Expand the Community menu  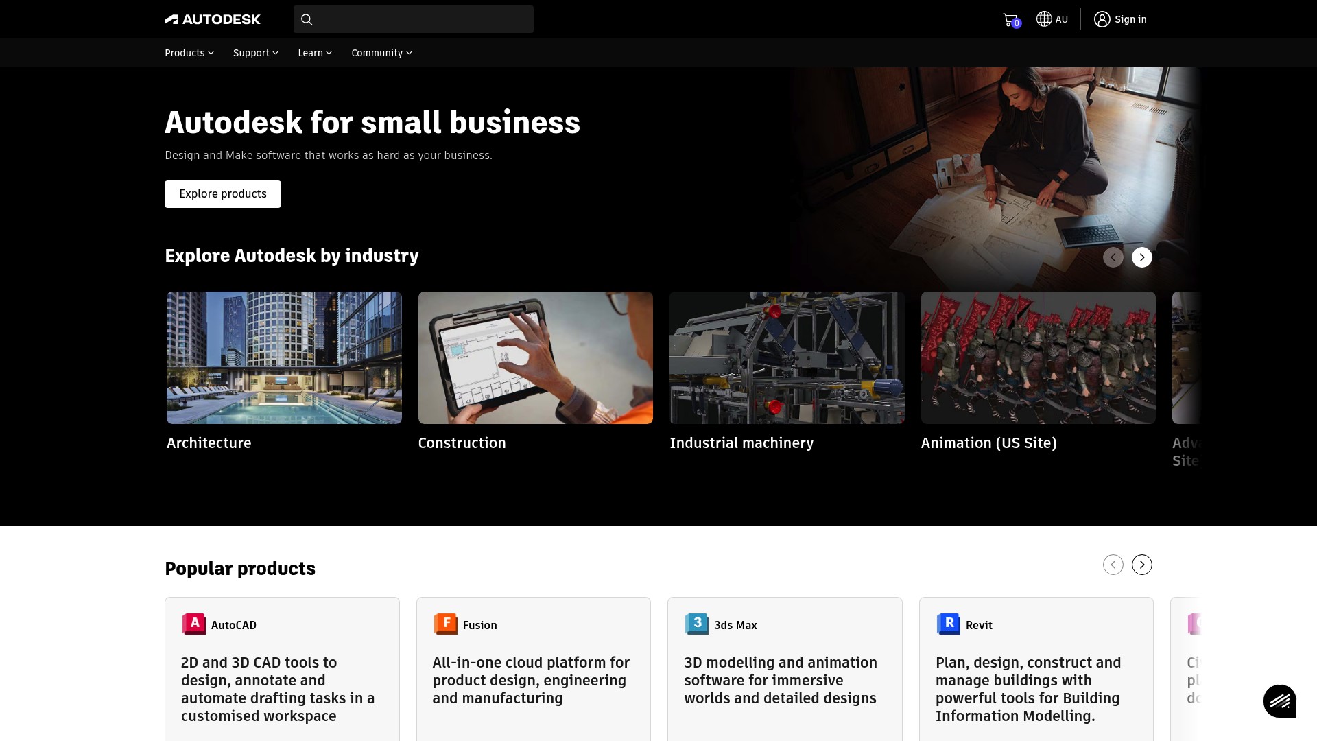(x=382, y=53)
